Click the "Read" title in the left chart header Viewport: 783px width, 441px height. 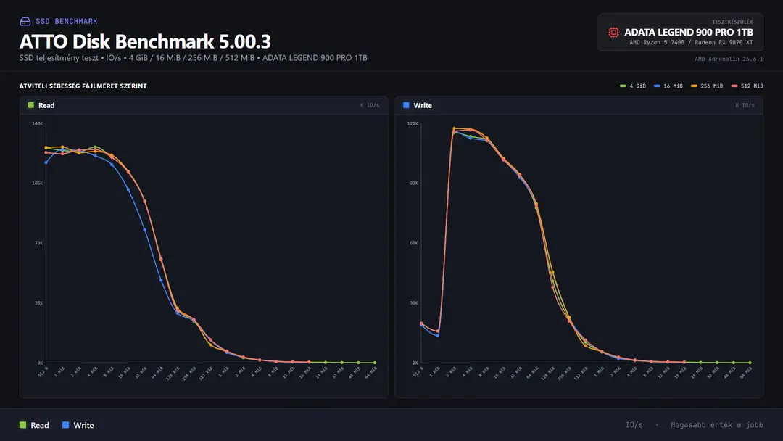pyautogui.click(x=46, y=105)
